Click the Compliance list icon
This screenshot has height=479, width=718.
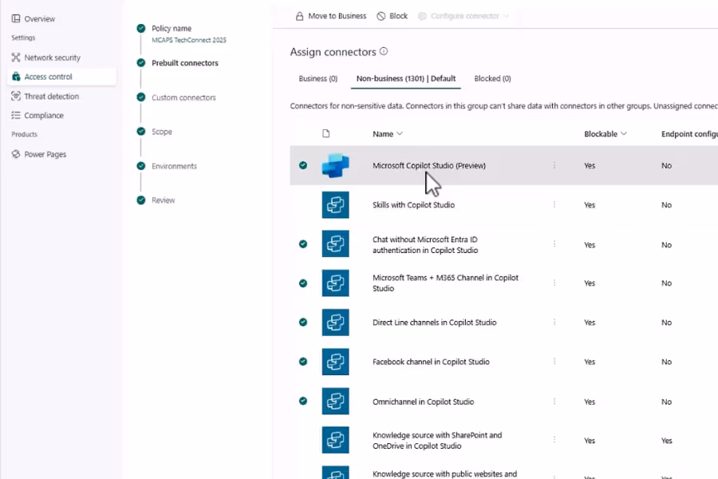pyautogui.click(x=16, y=115)
